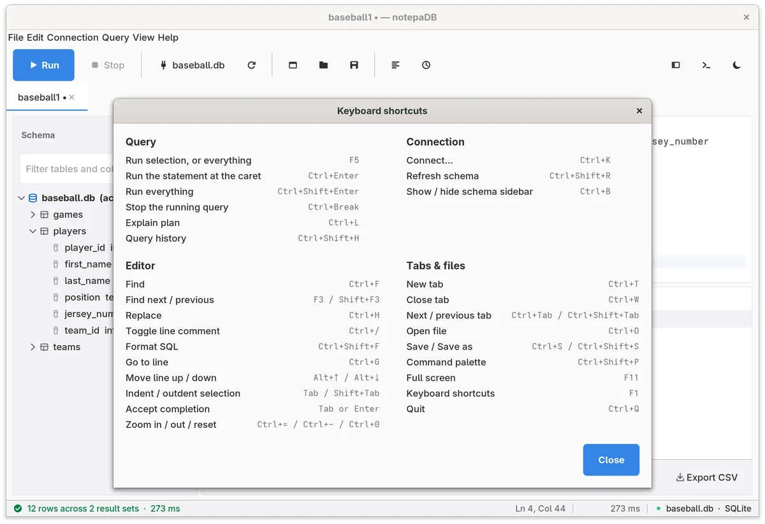This screenshot has height=524, width=765.
Task: Open query history with the clock icon
Action: (x=426, y=65)
